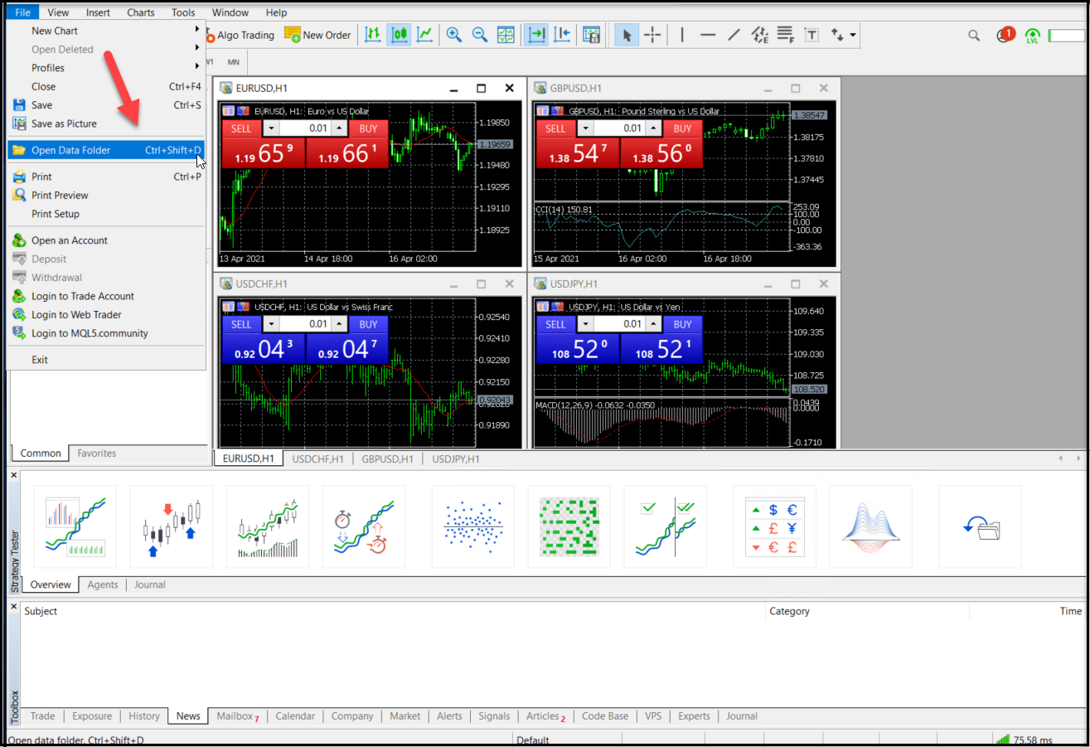Select the vertical line tool
This screenshot has height=747, width=1090.
pyautogui.click(x=682, y=35)
